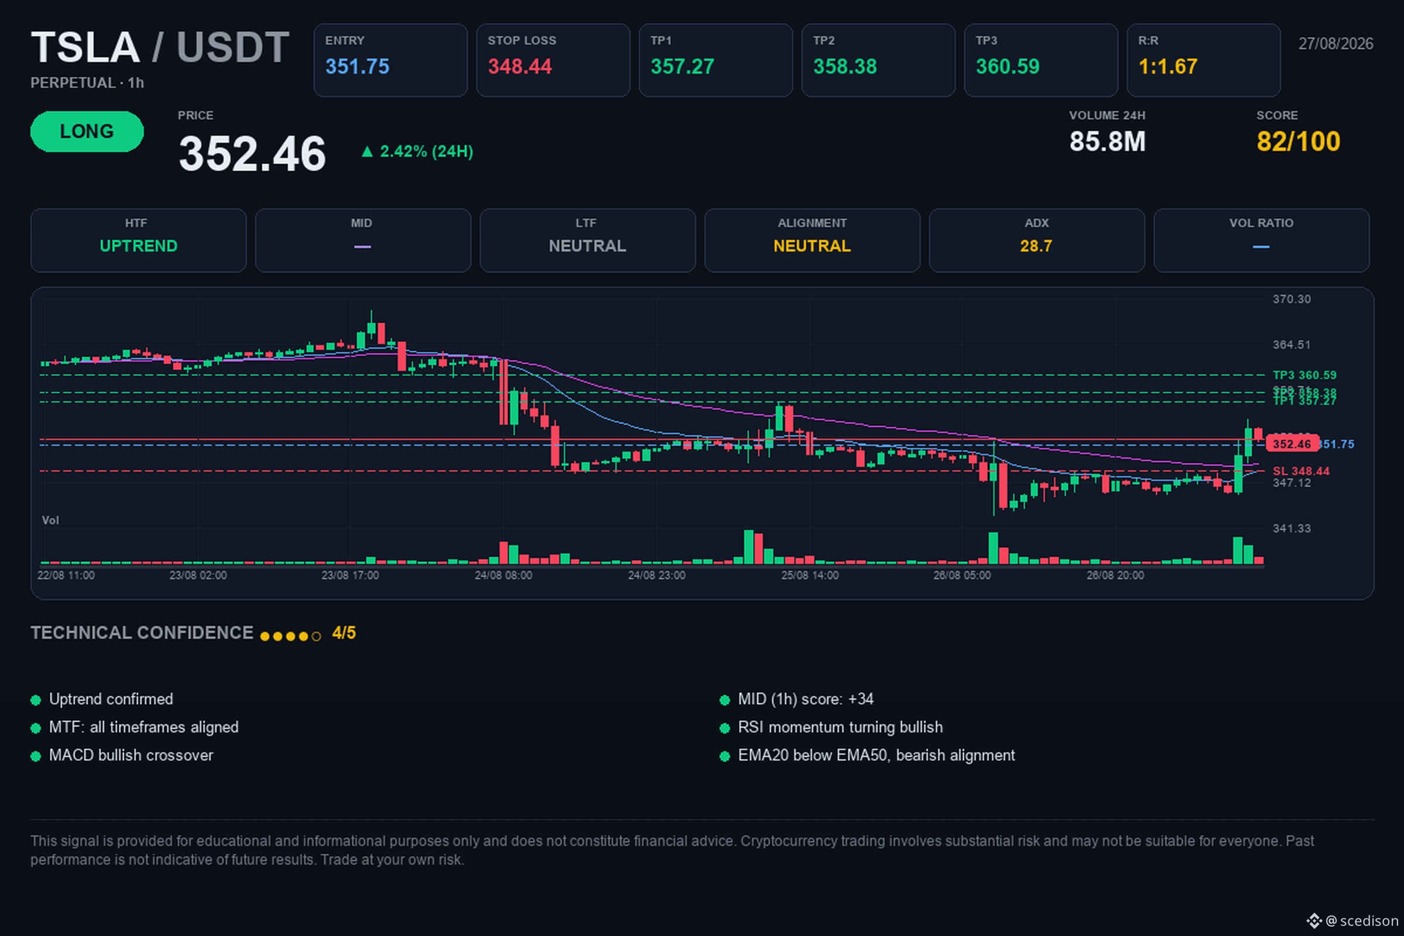Click the 'MTF: all timeframes aligned' line
1404x936 pixels.
click(x=144, y=727)
